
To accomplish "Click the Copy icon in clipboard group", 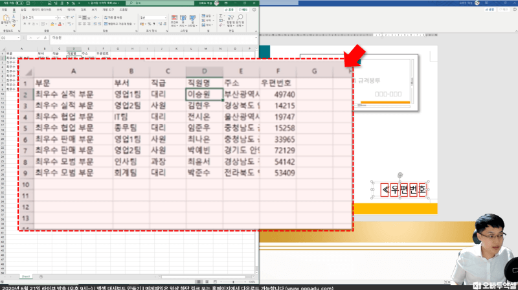I will pos(14,21).
